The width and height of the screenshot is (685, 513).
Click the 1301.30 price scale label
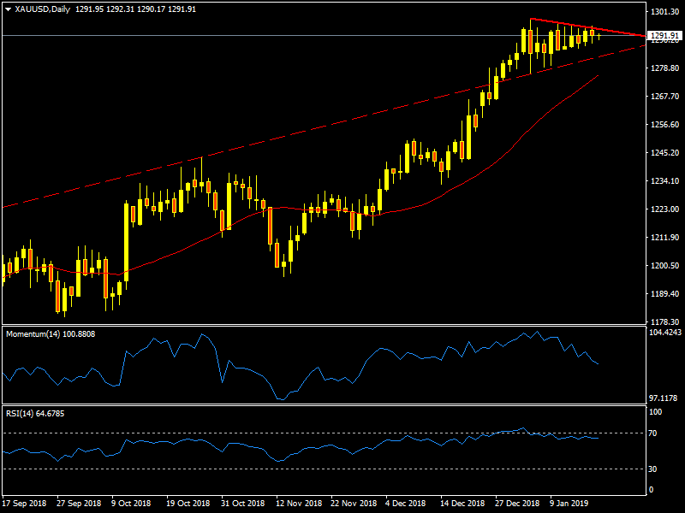pos(664,12)
